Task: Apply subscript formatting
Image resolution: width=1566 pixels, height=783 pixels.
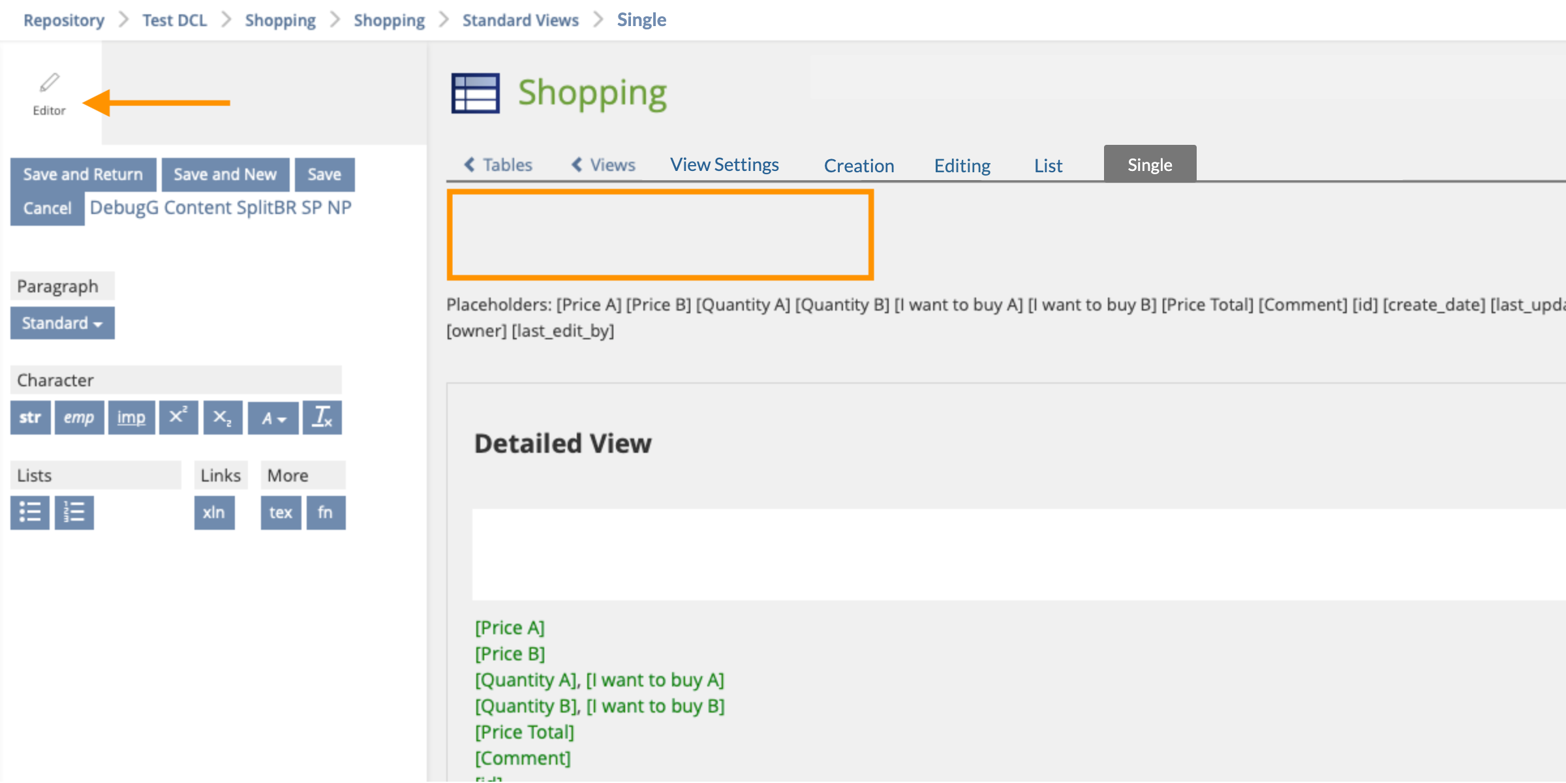Action: point(223,418)
